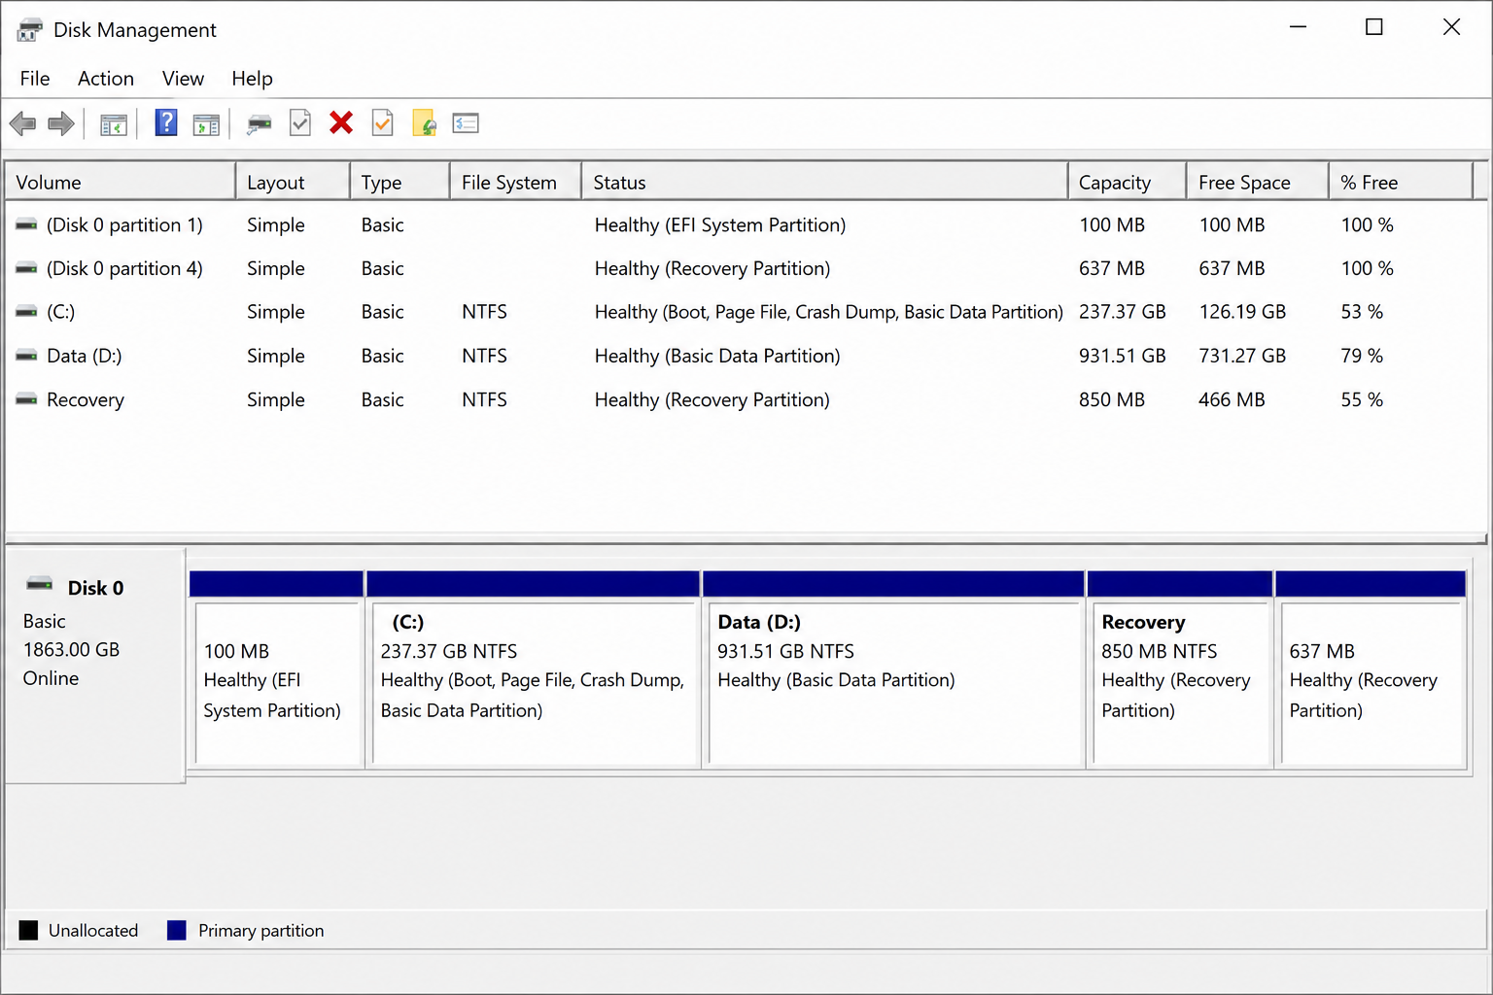Select the 100 MB EFI partition block
1493x995 pixels.
(x=276, y=669)
